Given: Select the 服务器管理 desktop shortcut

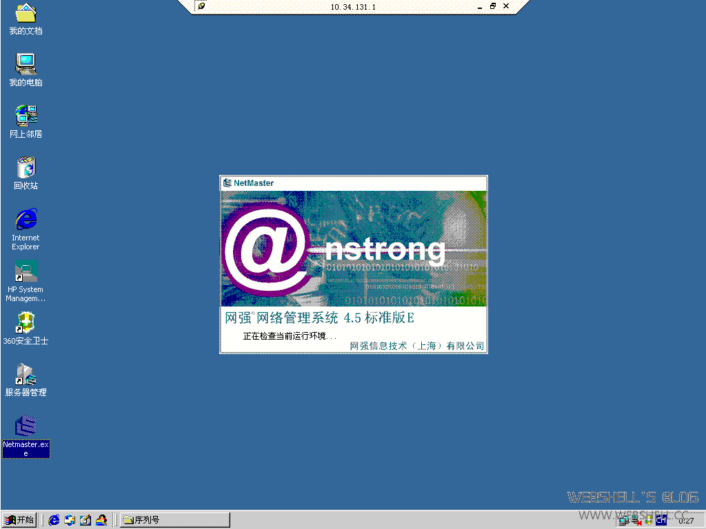Looking at the screenshot, I should 26,380.
